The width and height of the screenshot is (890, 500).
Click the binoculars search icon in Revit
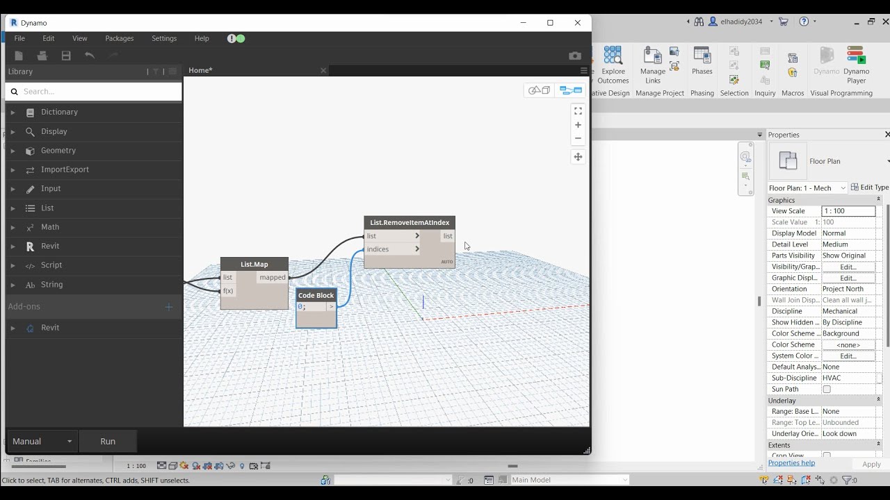[x=697, y=22]
